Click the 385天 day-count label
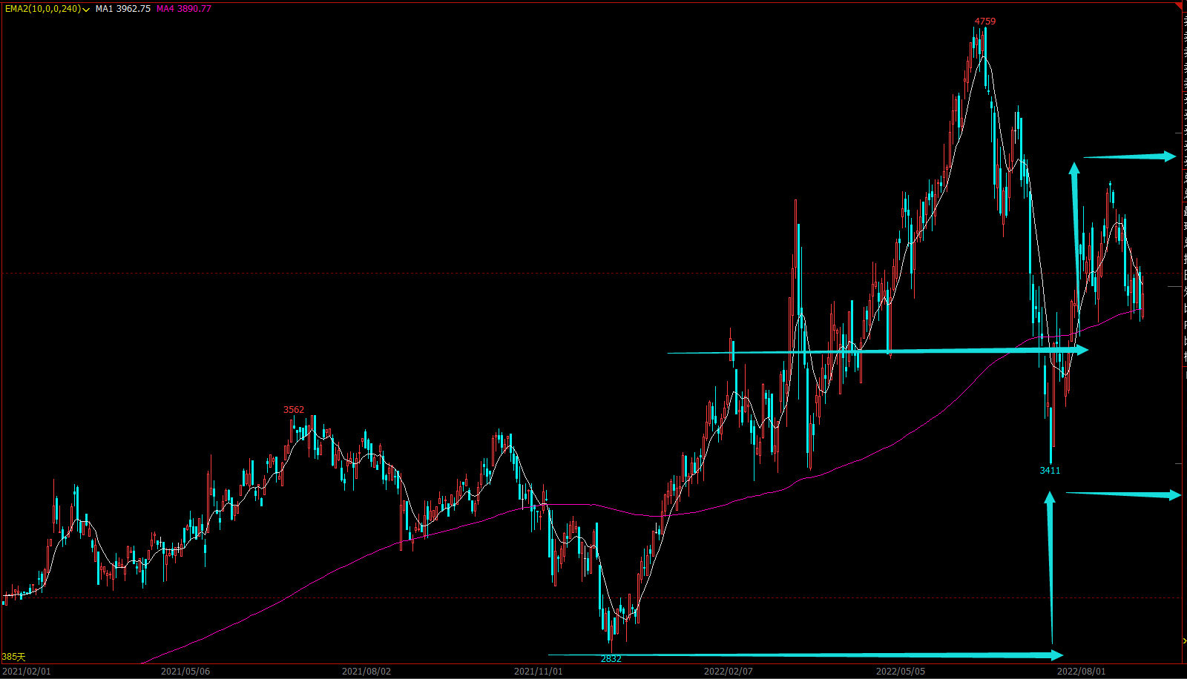Image resolution: width=1187 pixels, height=679 pixels. coord(13,657)
